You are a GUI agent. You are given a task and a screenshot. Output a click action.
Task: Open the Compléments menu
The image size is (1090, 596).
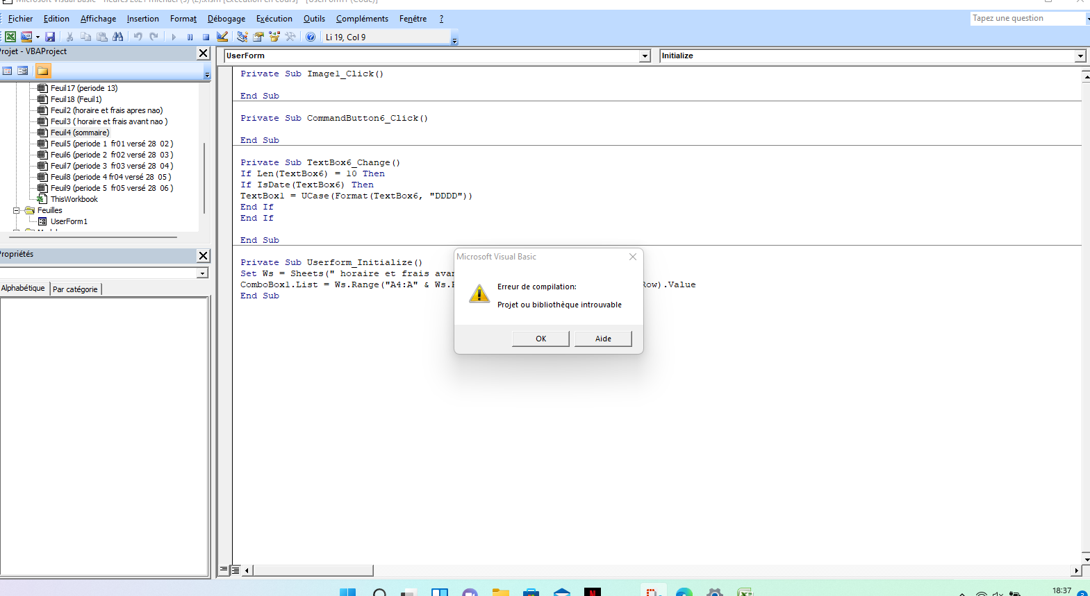point(362,19)
